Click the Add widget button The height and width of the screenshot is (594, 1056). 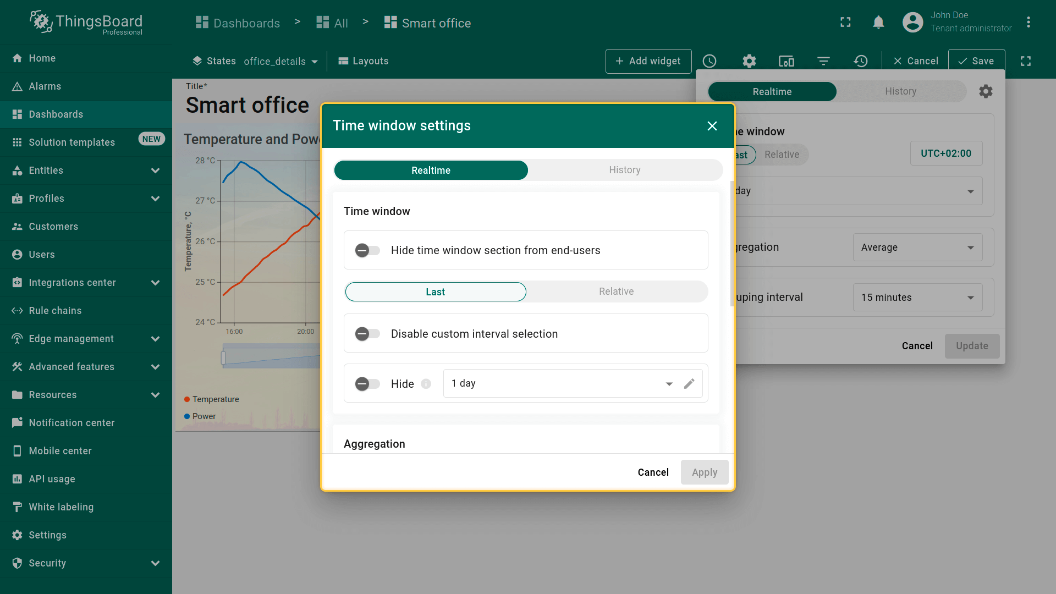(x=648, y=61)
